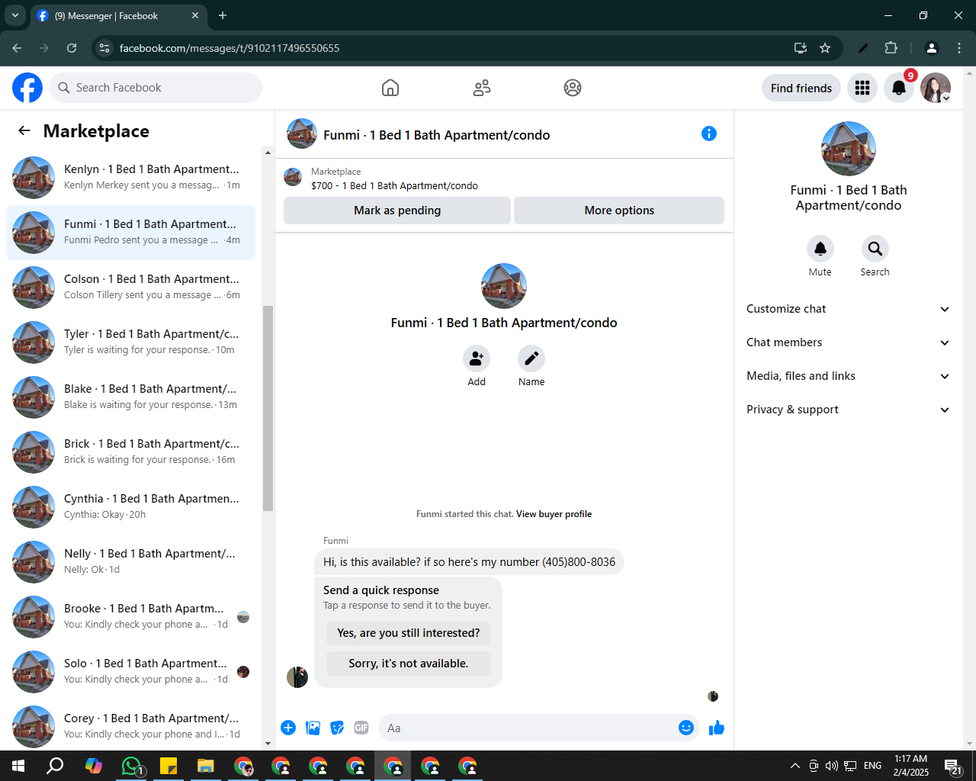Viewport: 976px width, 781px height.
Task: Search within the conversation
Action: pos(875,249)
